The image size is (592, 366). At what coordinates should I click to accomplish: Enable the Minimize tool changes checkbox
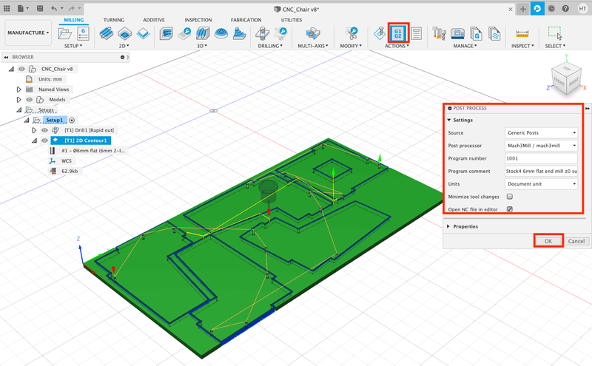[x=509, y=197]
